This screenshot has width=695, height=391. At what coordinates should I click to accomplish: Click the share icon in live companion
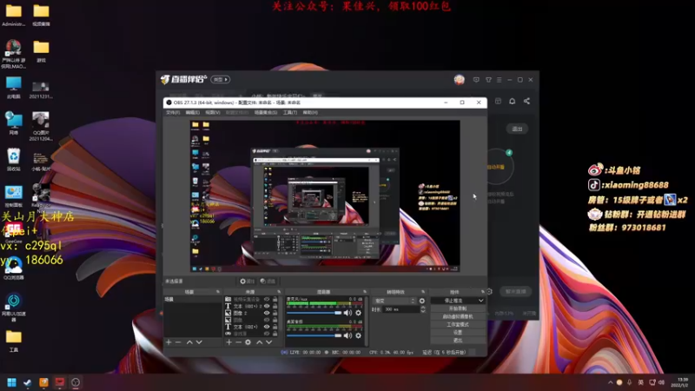[x=526, y=101]
